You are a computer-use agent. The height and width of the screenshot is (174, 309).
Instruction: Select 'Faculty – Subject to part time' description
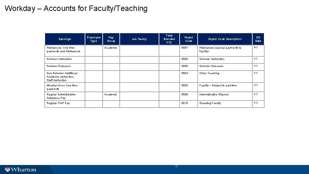(x=218, y=85)
